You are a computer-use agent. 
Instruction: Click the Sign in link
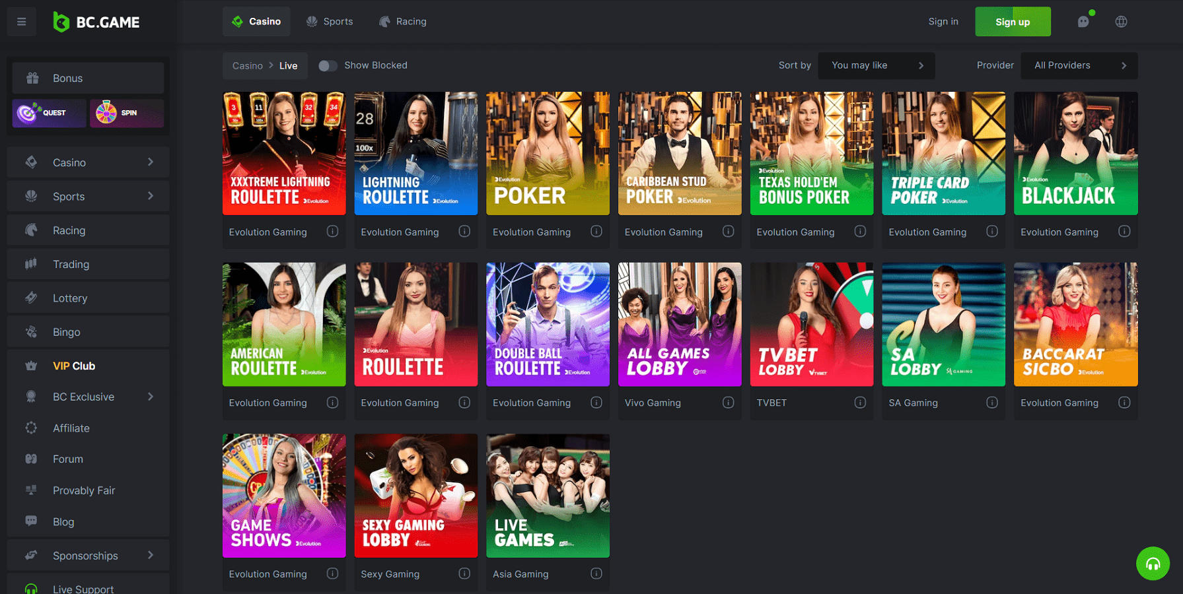[x=943, y=22]
